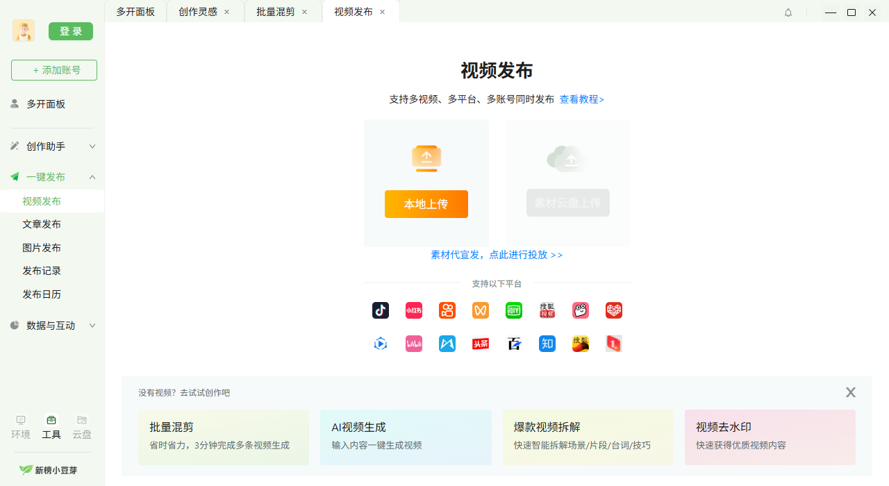The image size is (889, 486).
Task: Click the green iQIYI platform icon
Action: (x=514, y=310)
